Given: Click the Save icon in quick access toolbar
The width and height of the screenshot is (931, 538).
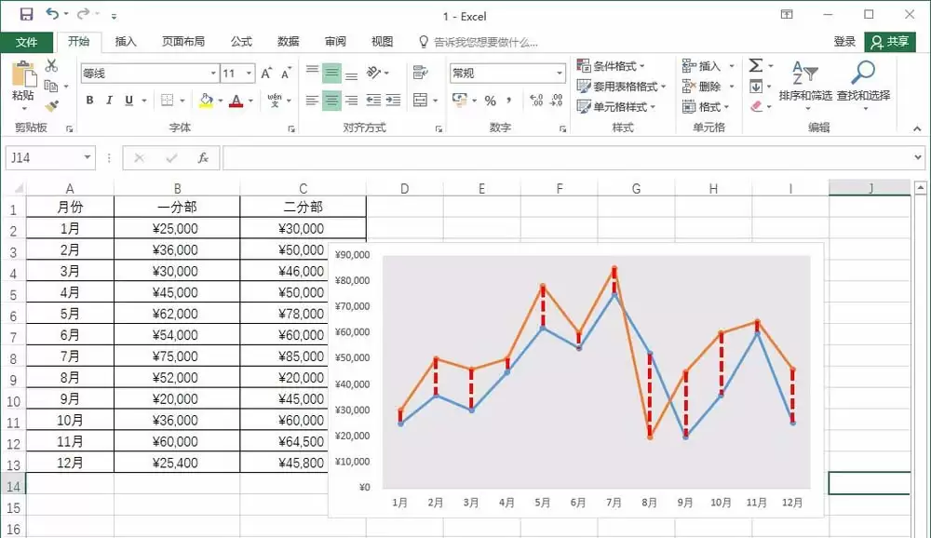Looking at the screenshot, I should click(x=27, y=14).
